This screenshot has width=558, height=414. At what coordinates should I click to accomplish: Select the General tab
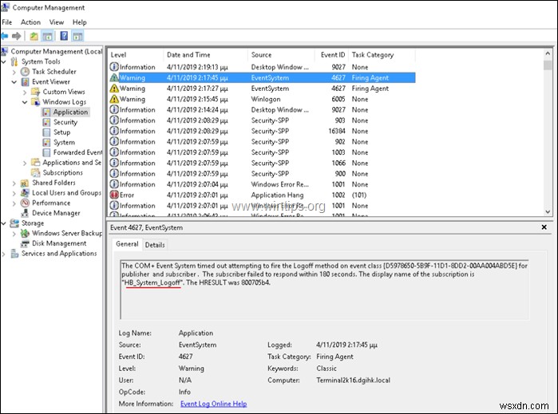pos(127,244)
